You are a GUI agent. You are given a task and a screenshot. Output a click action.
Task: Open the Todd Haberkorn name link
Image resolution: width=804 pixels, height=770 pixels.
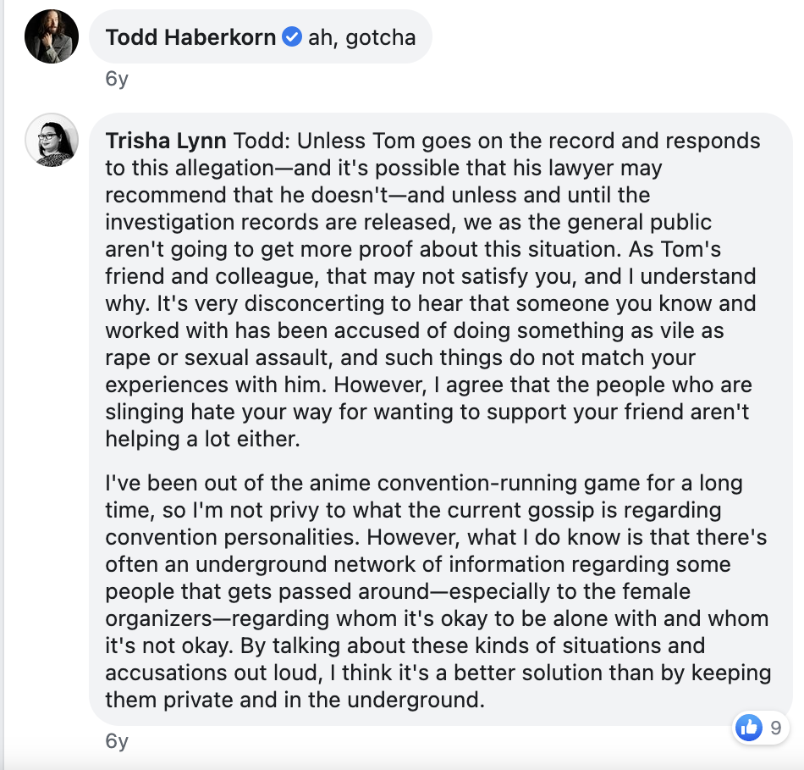pos(190,37)
